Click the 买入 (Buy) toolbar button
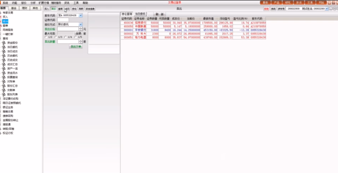The height and width of the screenshot is (173, 338). coord(47,8)
